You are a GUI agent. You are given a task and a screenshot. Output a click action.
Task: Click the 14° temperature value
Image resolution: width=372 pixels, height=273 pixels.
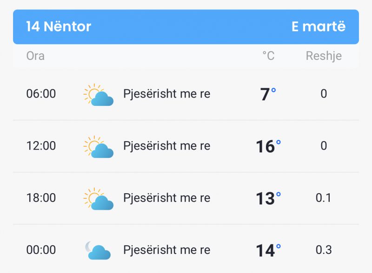point(268,250)
